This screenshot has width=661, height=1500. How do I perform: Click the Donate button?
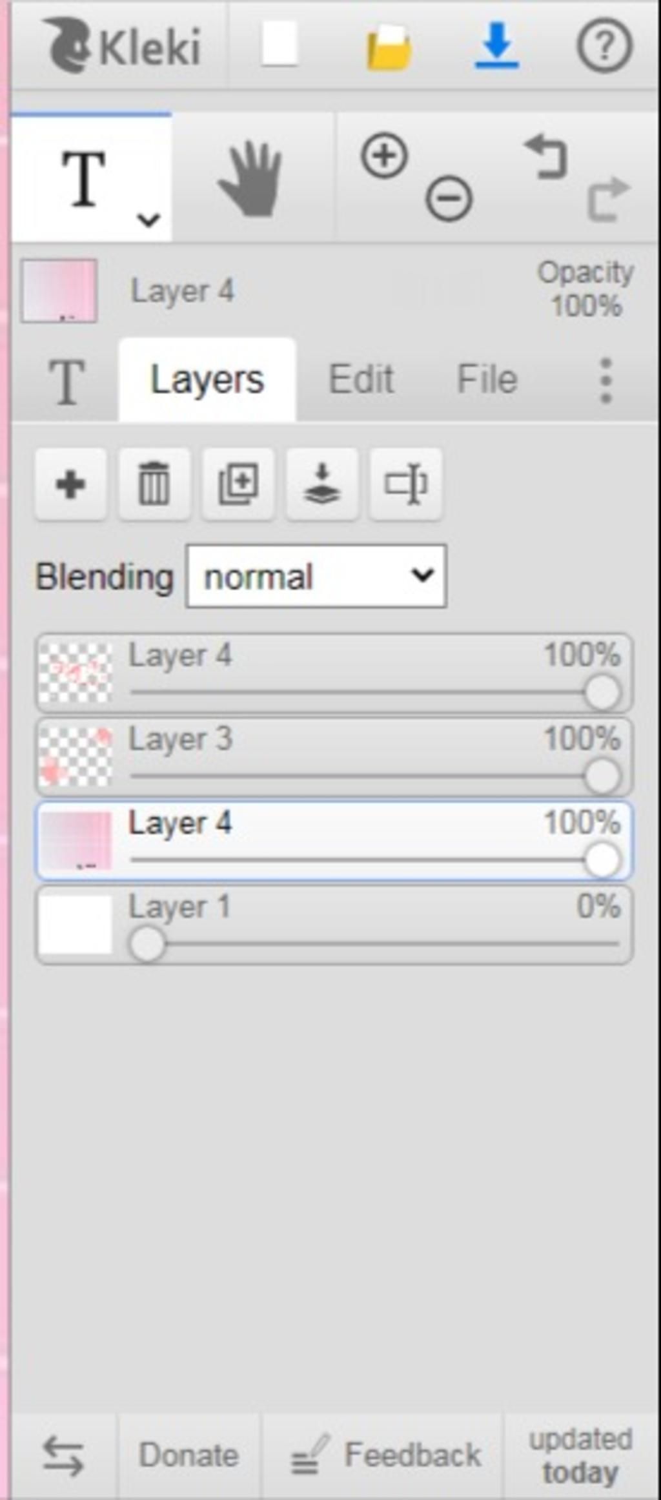[x=189, y=1455]
